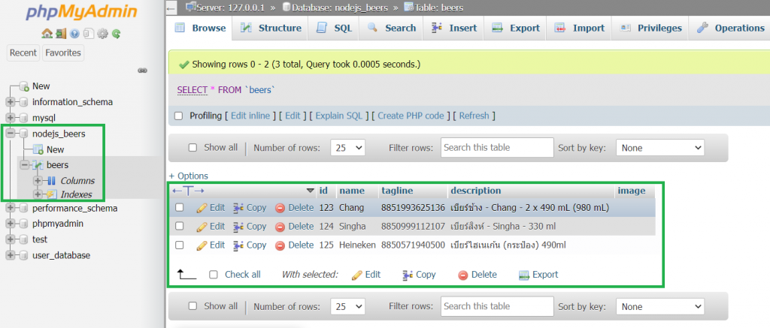Open the Export tab

click(x=516, y=28)
